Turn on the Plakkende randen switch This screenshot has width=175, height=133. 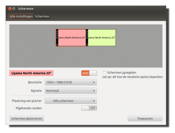(x=89, y=108)
